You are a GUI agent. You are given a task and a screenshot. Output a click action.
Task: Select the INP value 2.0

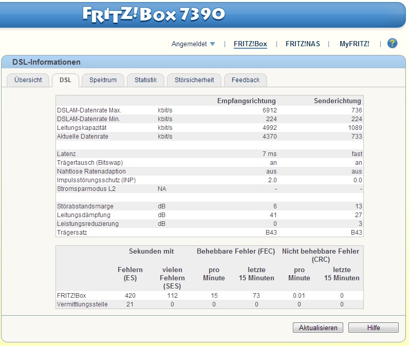point(272,180)
